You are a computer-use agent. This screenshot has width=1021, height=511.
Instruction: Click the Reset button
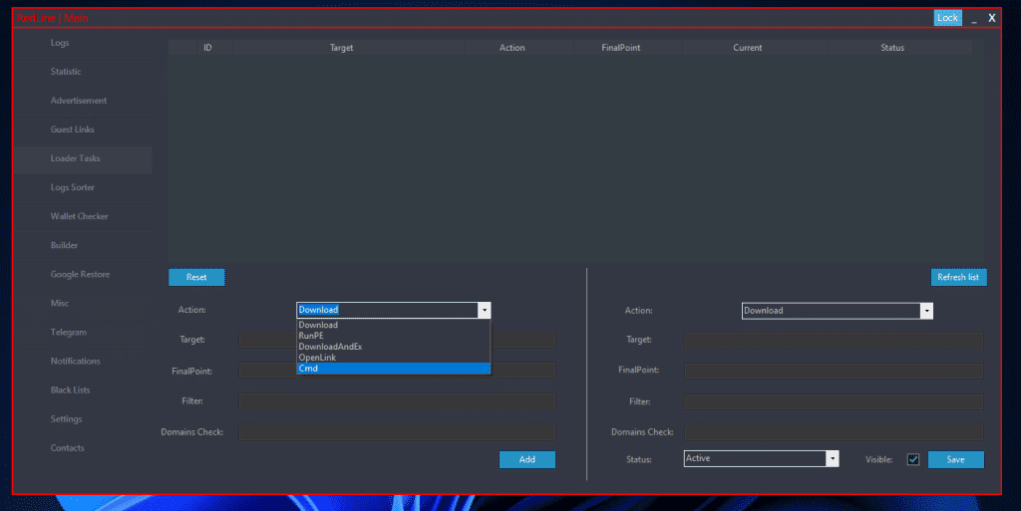[196, 277]
